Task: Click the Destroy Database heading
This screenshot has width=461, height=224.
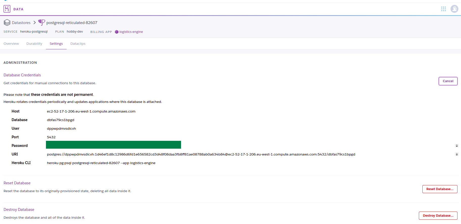Action: pyautogui.click(x=19, y=210)
